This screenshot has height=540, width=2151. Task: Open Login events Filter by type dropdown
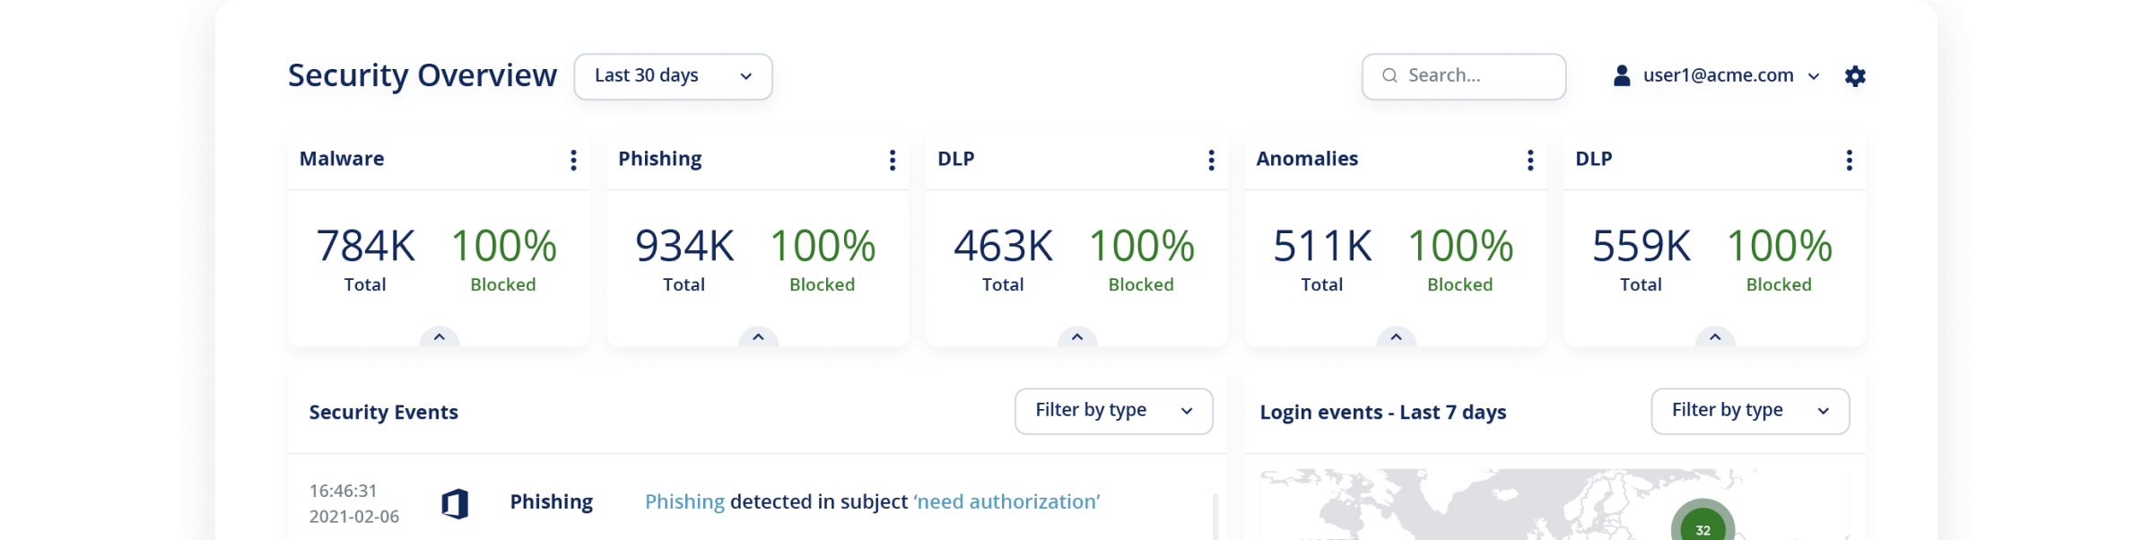1749,411
